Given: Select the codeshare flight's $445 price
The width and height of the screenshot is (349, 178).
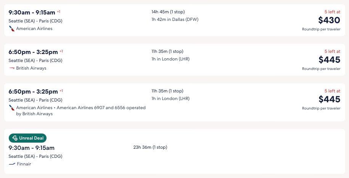Looking at the screenshot, I should pos(329,99).
